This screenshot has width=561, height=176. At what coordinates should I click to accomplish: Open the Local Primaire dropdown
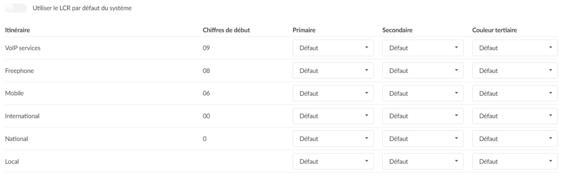[x=333, y=161]
